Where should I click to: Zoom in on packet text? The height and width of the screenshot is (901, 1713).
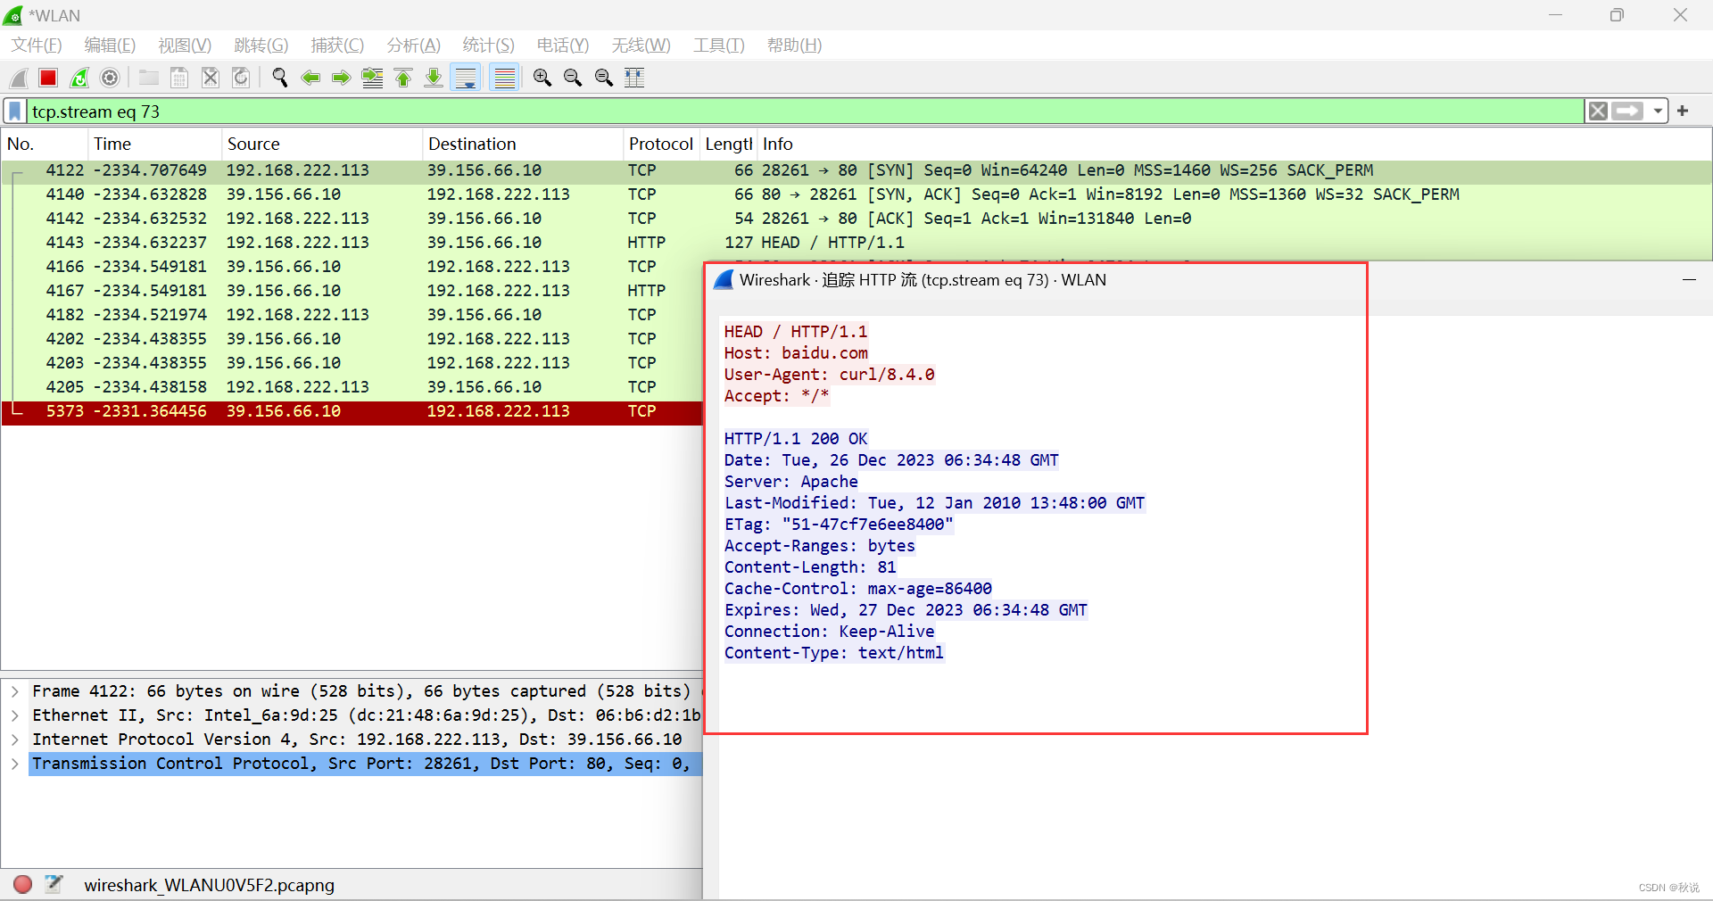pyautogui.click(x=542, y=78)
